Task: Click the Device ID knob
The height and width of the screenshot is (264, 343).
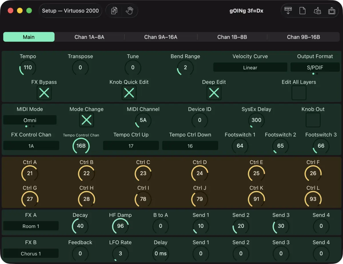Action: click(200, 120)
